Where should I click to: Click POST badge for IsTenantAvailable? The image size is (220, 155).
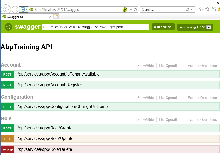point(7,74)
